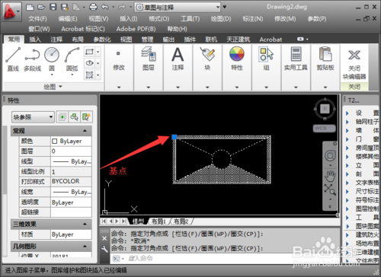Open the 块参照 object type dropdown
Image resolution: width=381 pixels, height=277 pixels.
pos(33,117)
